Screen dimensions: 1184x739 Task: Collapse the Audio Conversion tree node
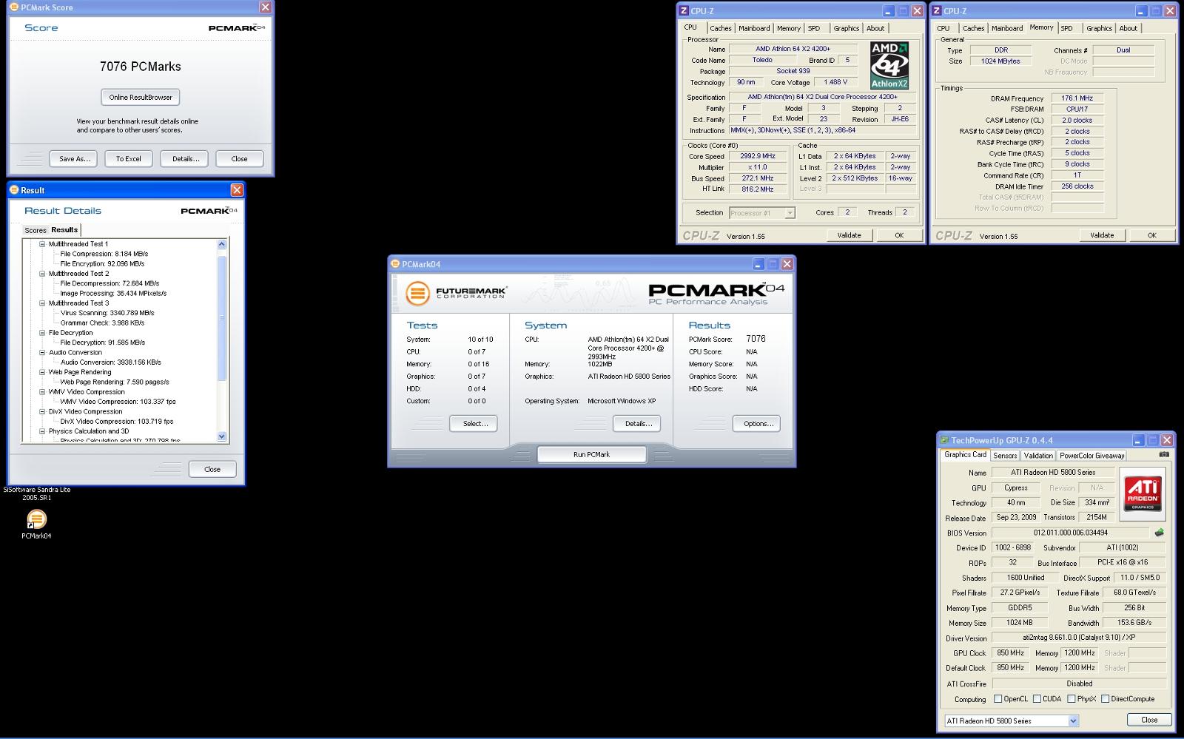coord(42,353)
